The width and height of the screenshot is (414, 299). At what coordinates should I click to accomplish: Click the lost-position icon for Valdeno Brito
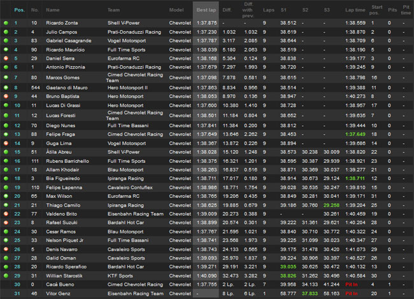(x=6, y=214)
